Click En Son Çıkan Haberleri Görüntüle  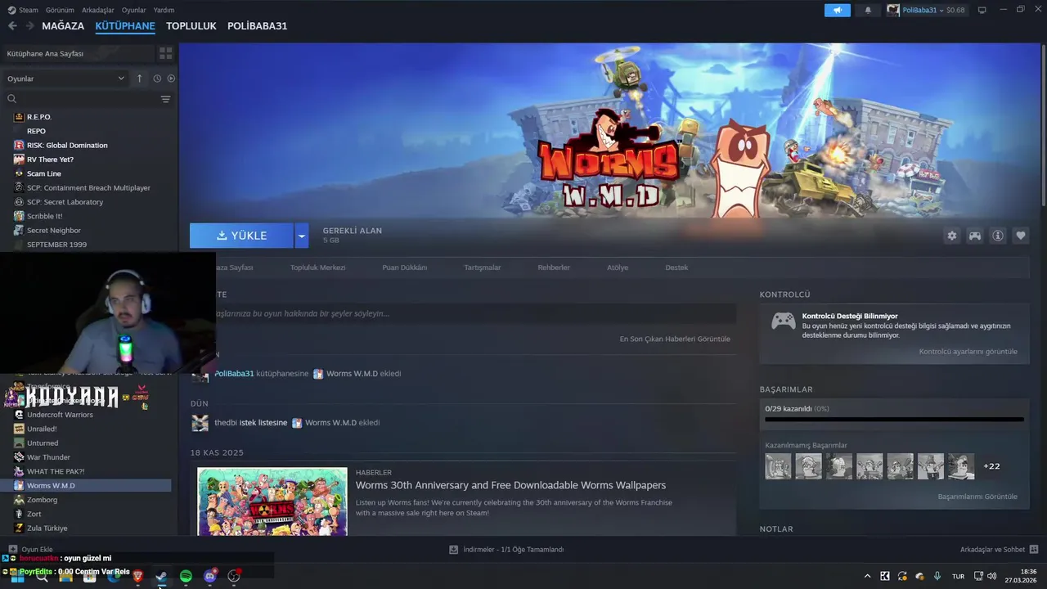[675, 339]
